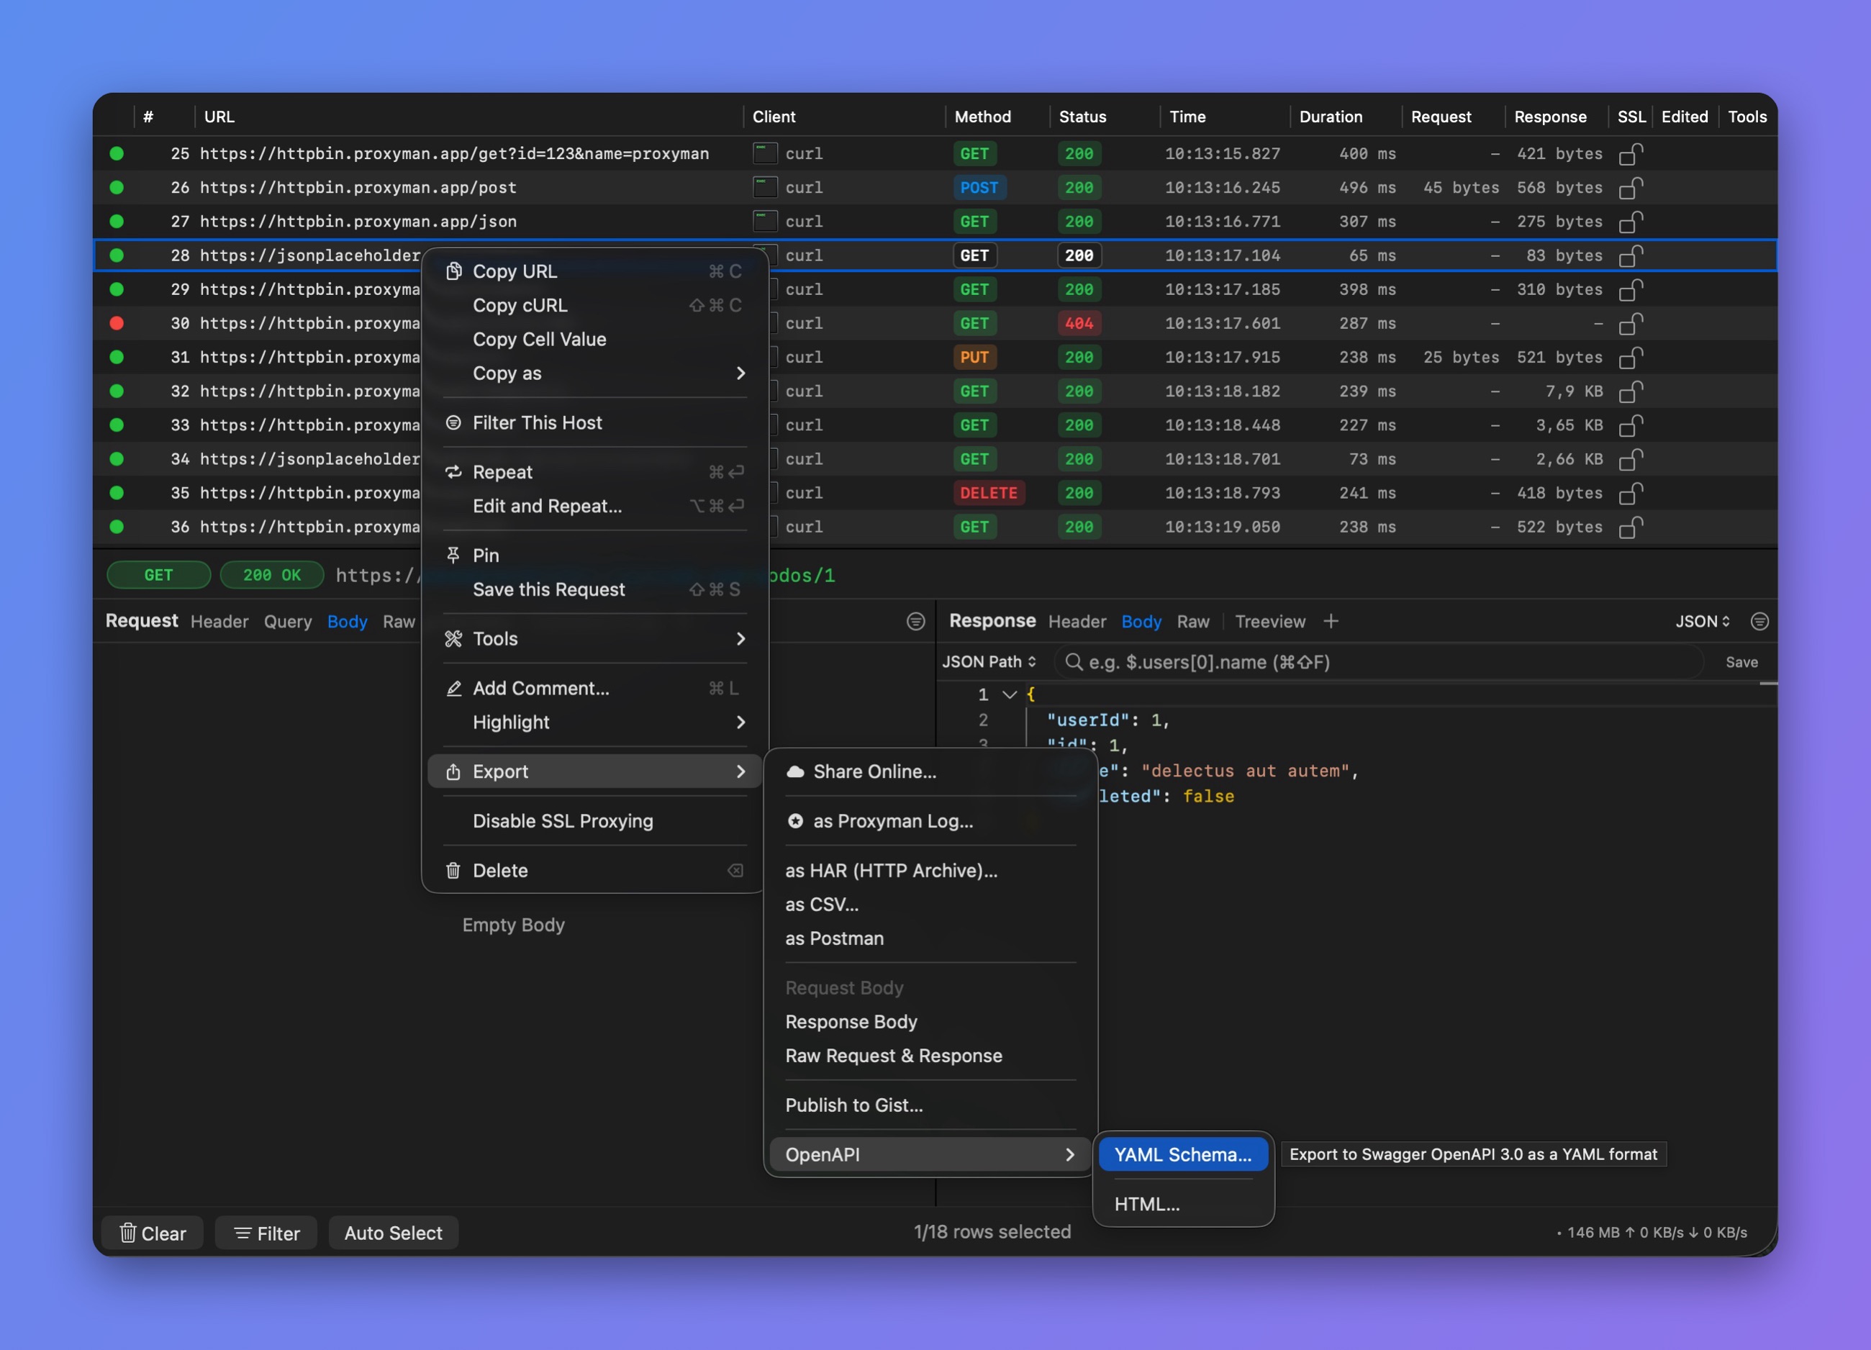Click the Filter This Host icon
This screenshot has height=1350, width=1871.
(x=453, y=422)
